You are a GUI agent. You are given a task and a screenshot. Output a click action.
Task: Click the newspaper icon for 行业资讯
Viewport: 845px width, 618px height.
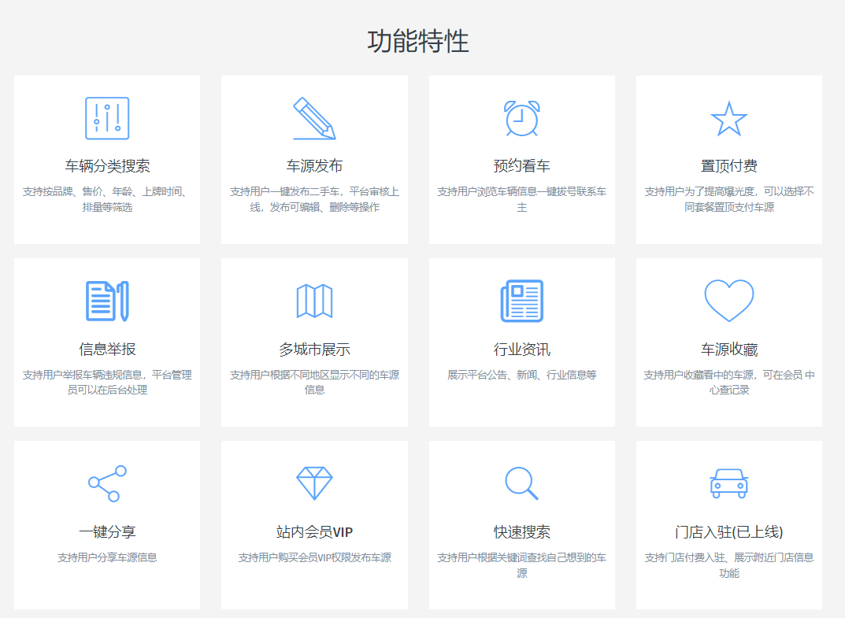tap(521, 301)
